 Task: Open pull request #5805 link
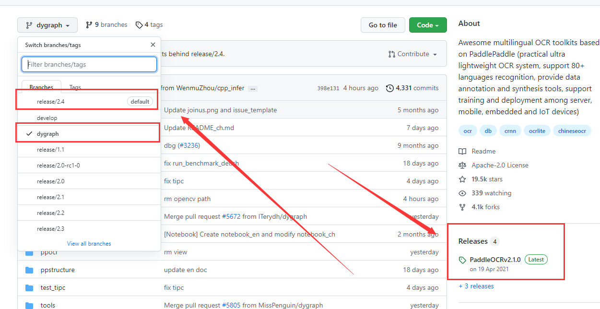pyautogui.click(x=231, y=305)
